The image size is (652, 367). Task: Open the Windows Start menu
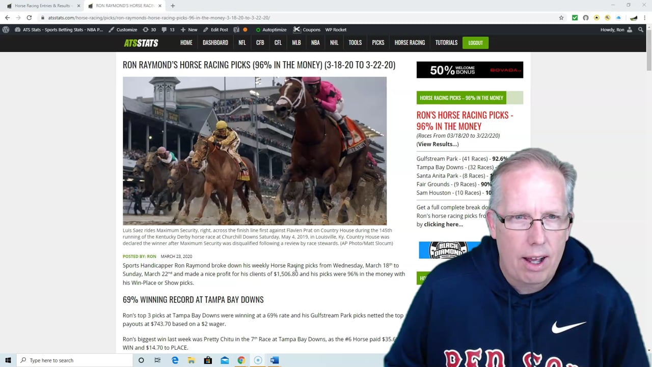tap(8, 360)
